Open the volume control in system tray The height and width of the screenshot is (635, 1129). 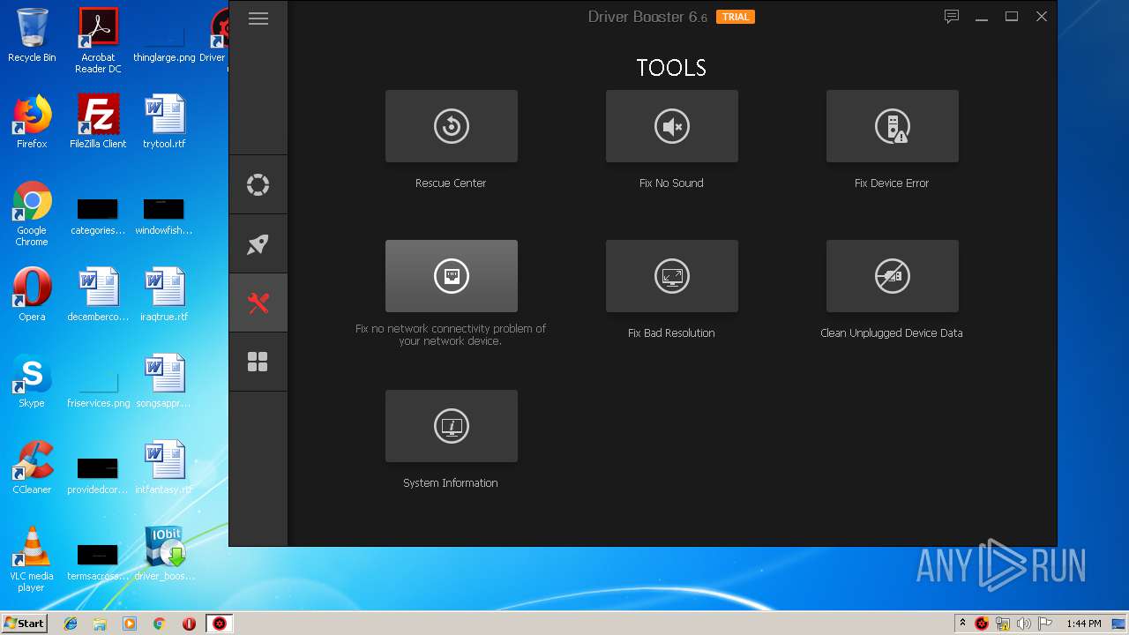tap(1024, 624)
